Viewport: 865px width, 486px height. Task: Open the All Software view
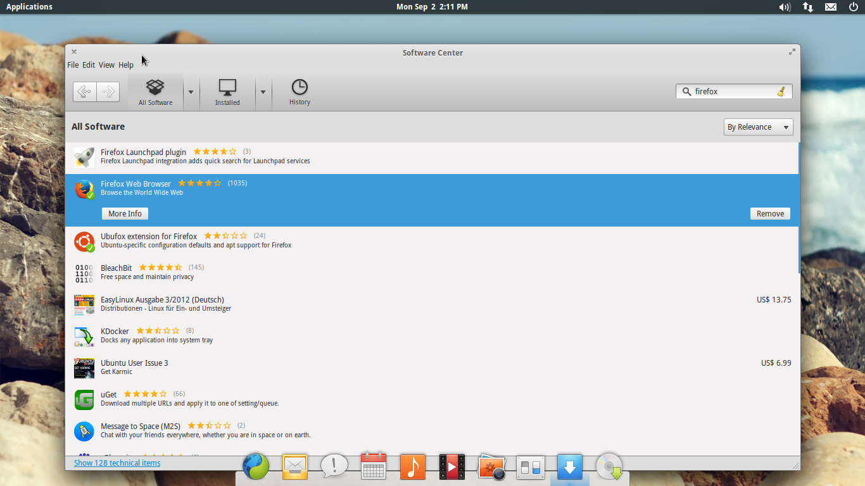click(x=155, y=92)
